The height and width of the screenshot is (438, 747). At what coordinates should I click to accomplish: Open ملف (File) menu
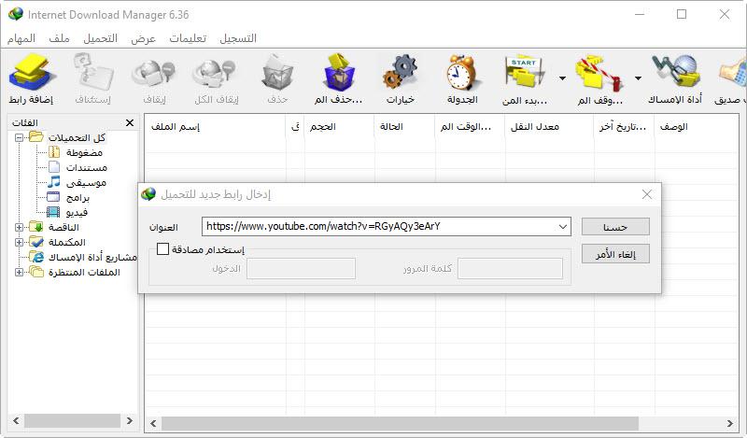coord(59,38)
